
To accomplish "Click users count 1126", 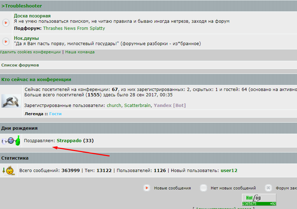I will click(160, 171).
